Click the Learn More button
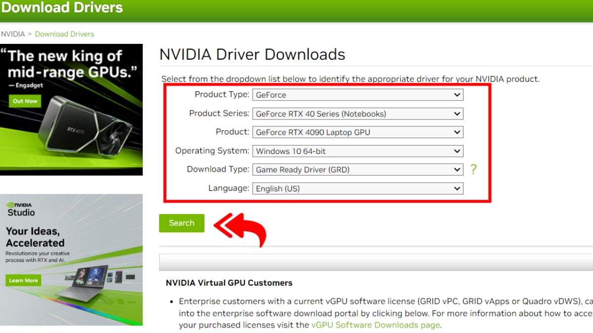The height and width of the screenshot is (333, 593). click(x=23, y=280)
